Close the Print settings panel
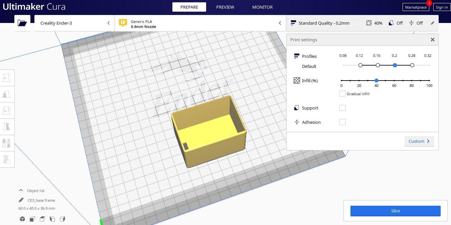The image size is (451, 225). [x=433, y=40]
